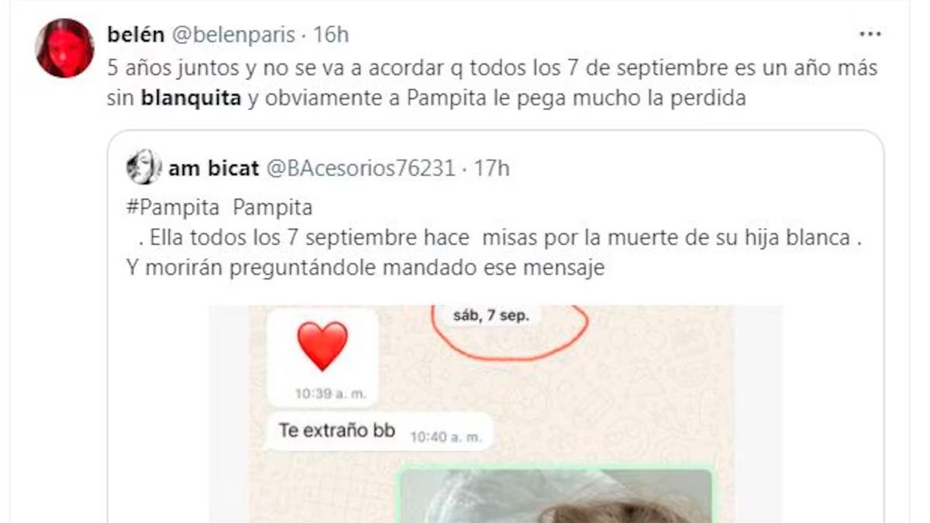This screenshot has height=523, width=930.
Task: Open belén's red profile avatar
Action: tap(65, 48)
